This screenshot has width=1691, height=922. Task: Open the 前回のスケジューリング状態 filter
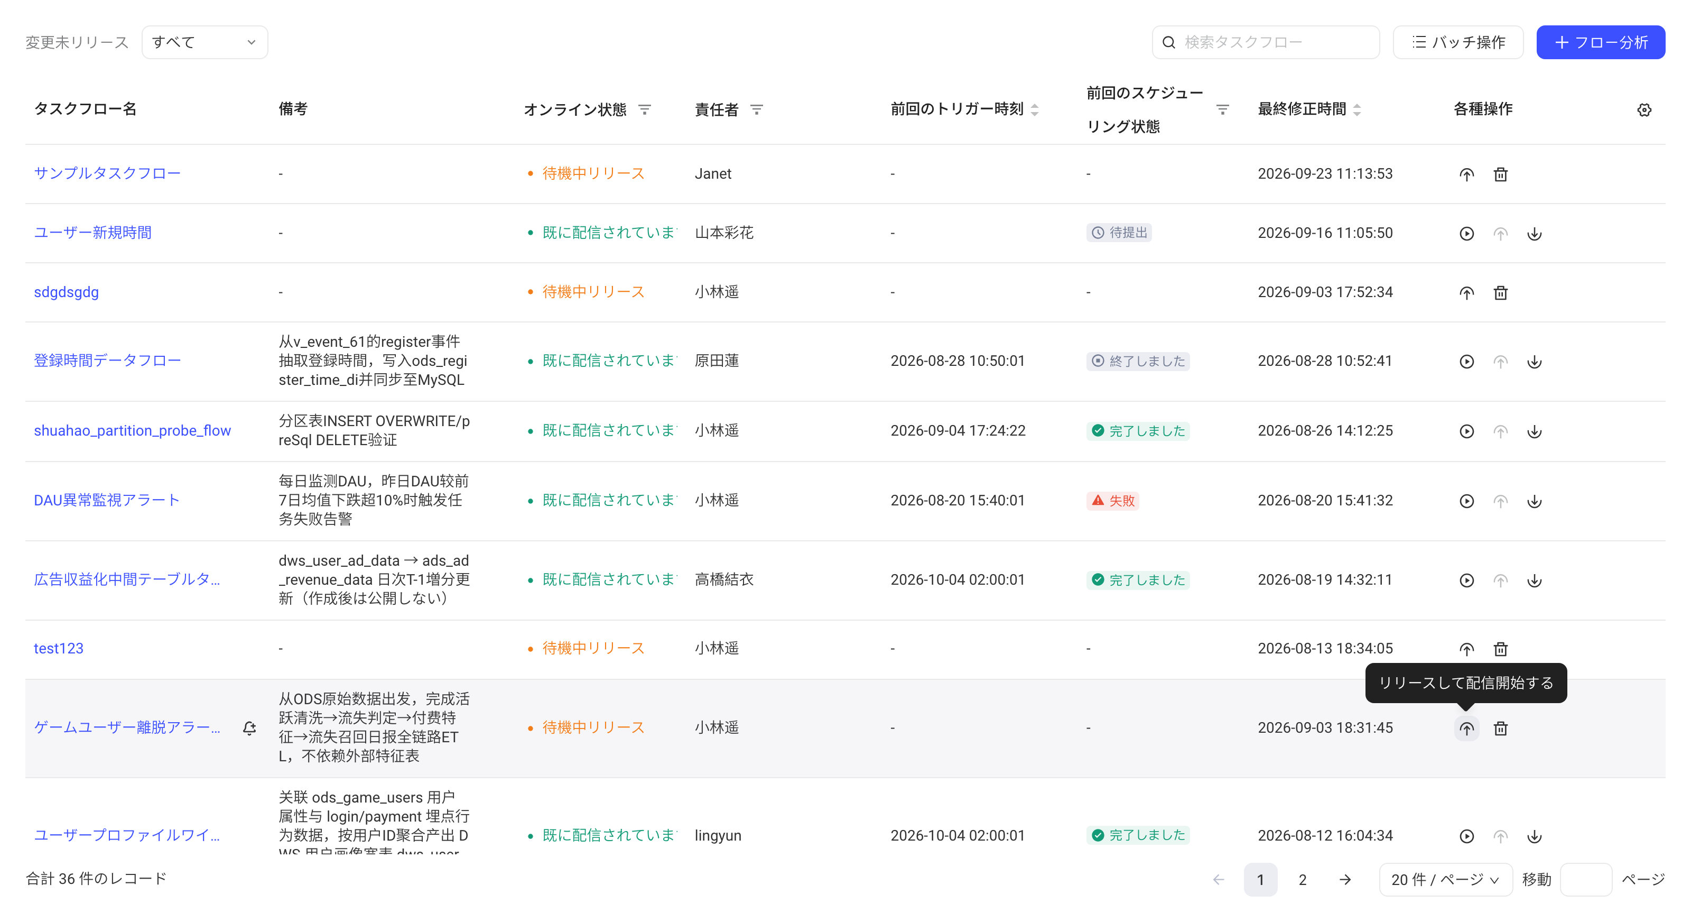click(1222, 109)
